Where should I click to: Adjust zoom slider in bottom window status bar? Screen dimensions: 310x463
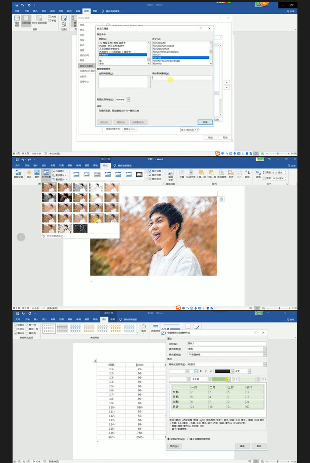[x=277, y=461]
